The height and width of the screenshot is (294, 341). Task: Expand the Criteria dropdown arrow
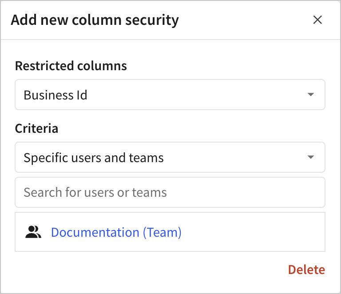point(311,157)
